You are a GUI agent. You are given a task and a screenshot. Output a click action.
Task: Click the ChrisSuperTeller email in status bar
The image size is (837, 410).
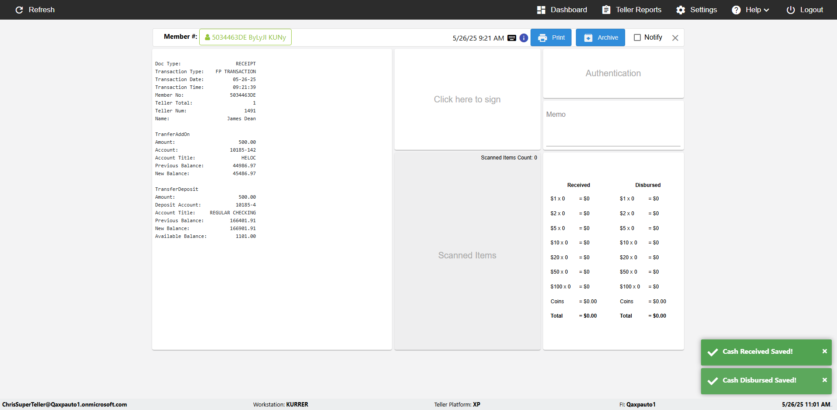(x=65, y=404)
